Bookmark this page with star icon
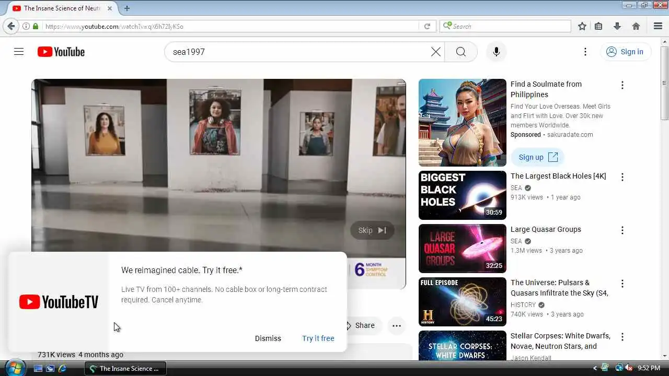Viewport: 669px width, 376px height. 582,26
